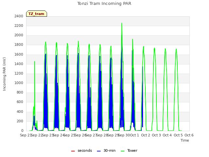Select the blue '30-min' legend swatch
209x157 pixels.
(x=99, y=151)
